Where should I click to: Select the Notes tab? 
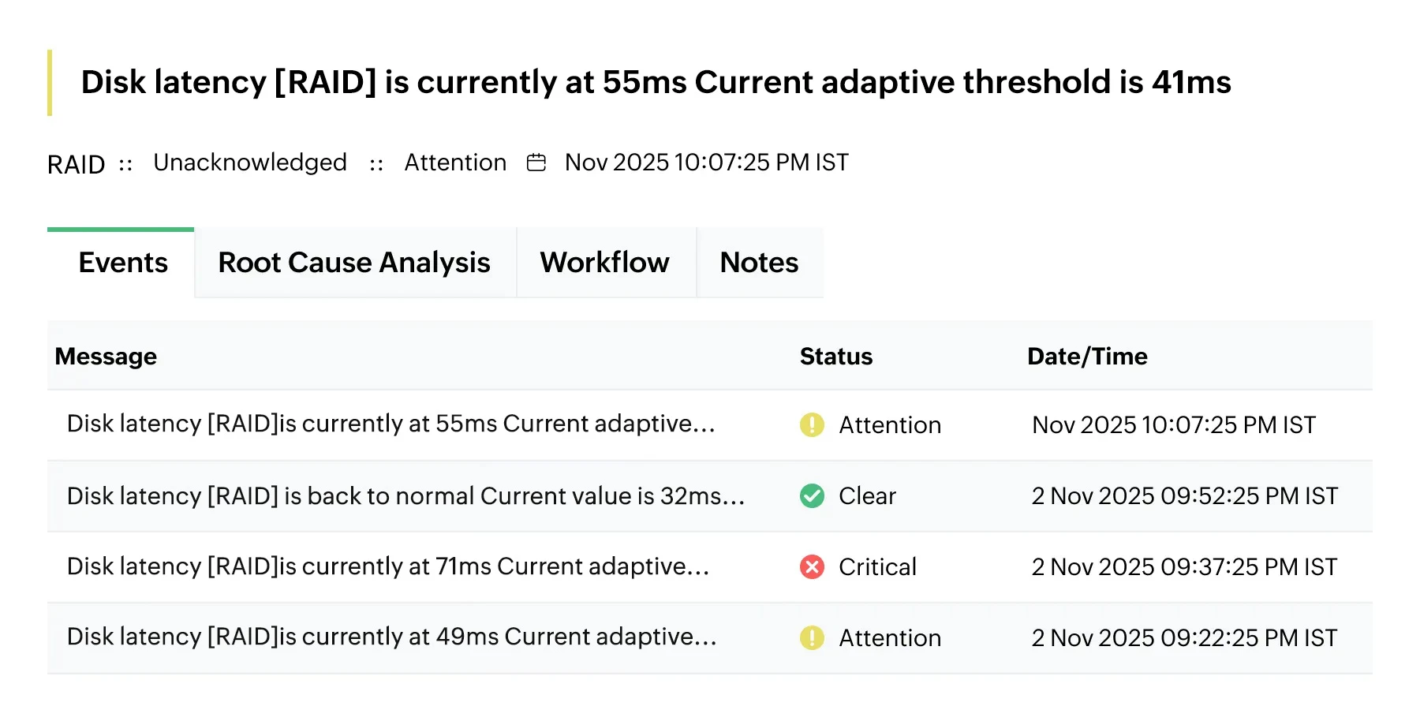[758, 262]
